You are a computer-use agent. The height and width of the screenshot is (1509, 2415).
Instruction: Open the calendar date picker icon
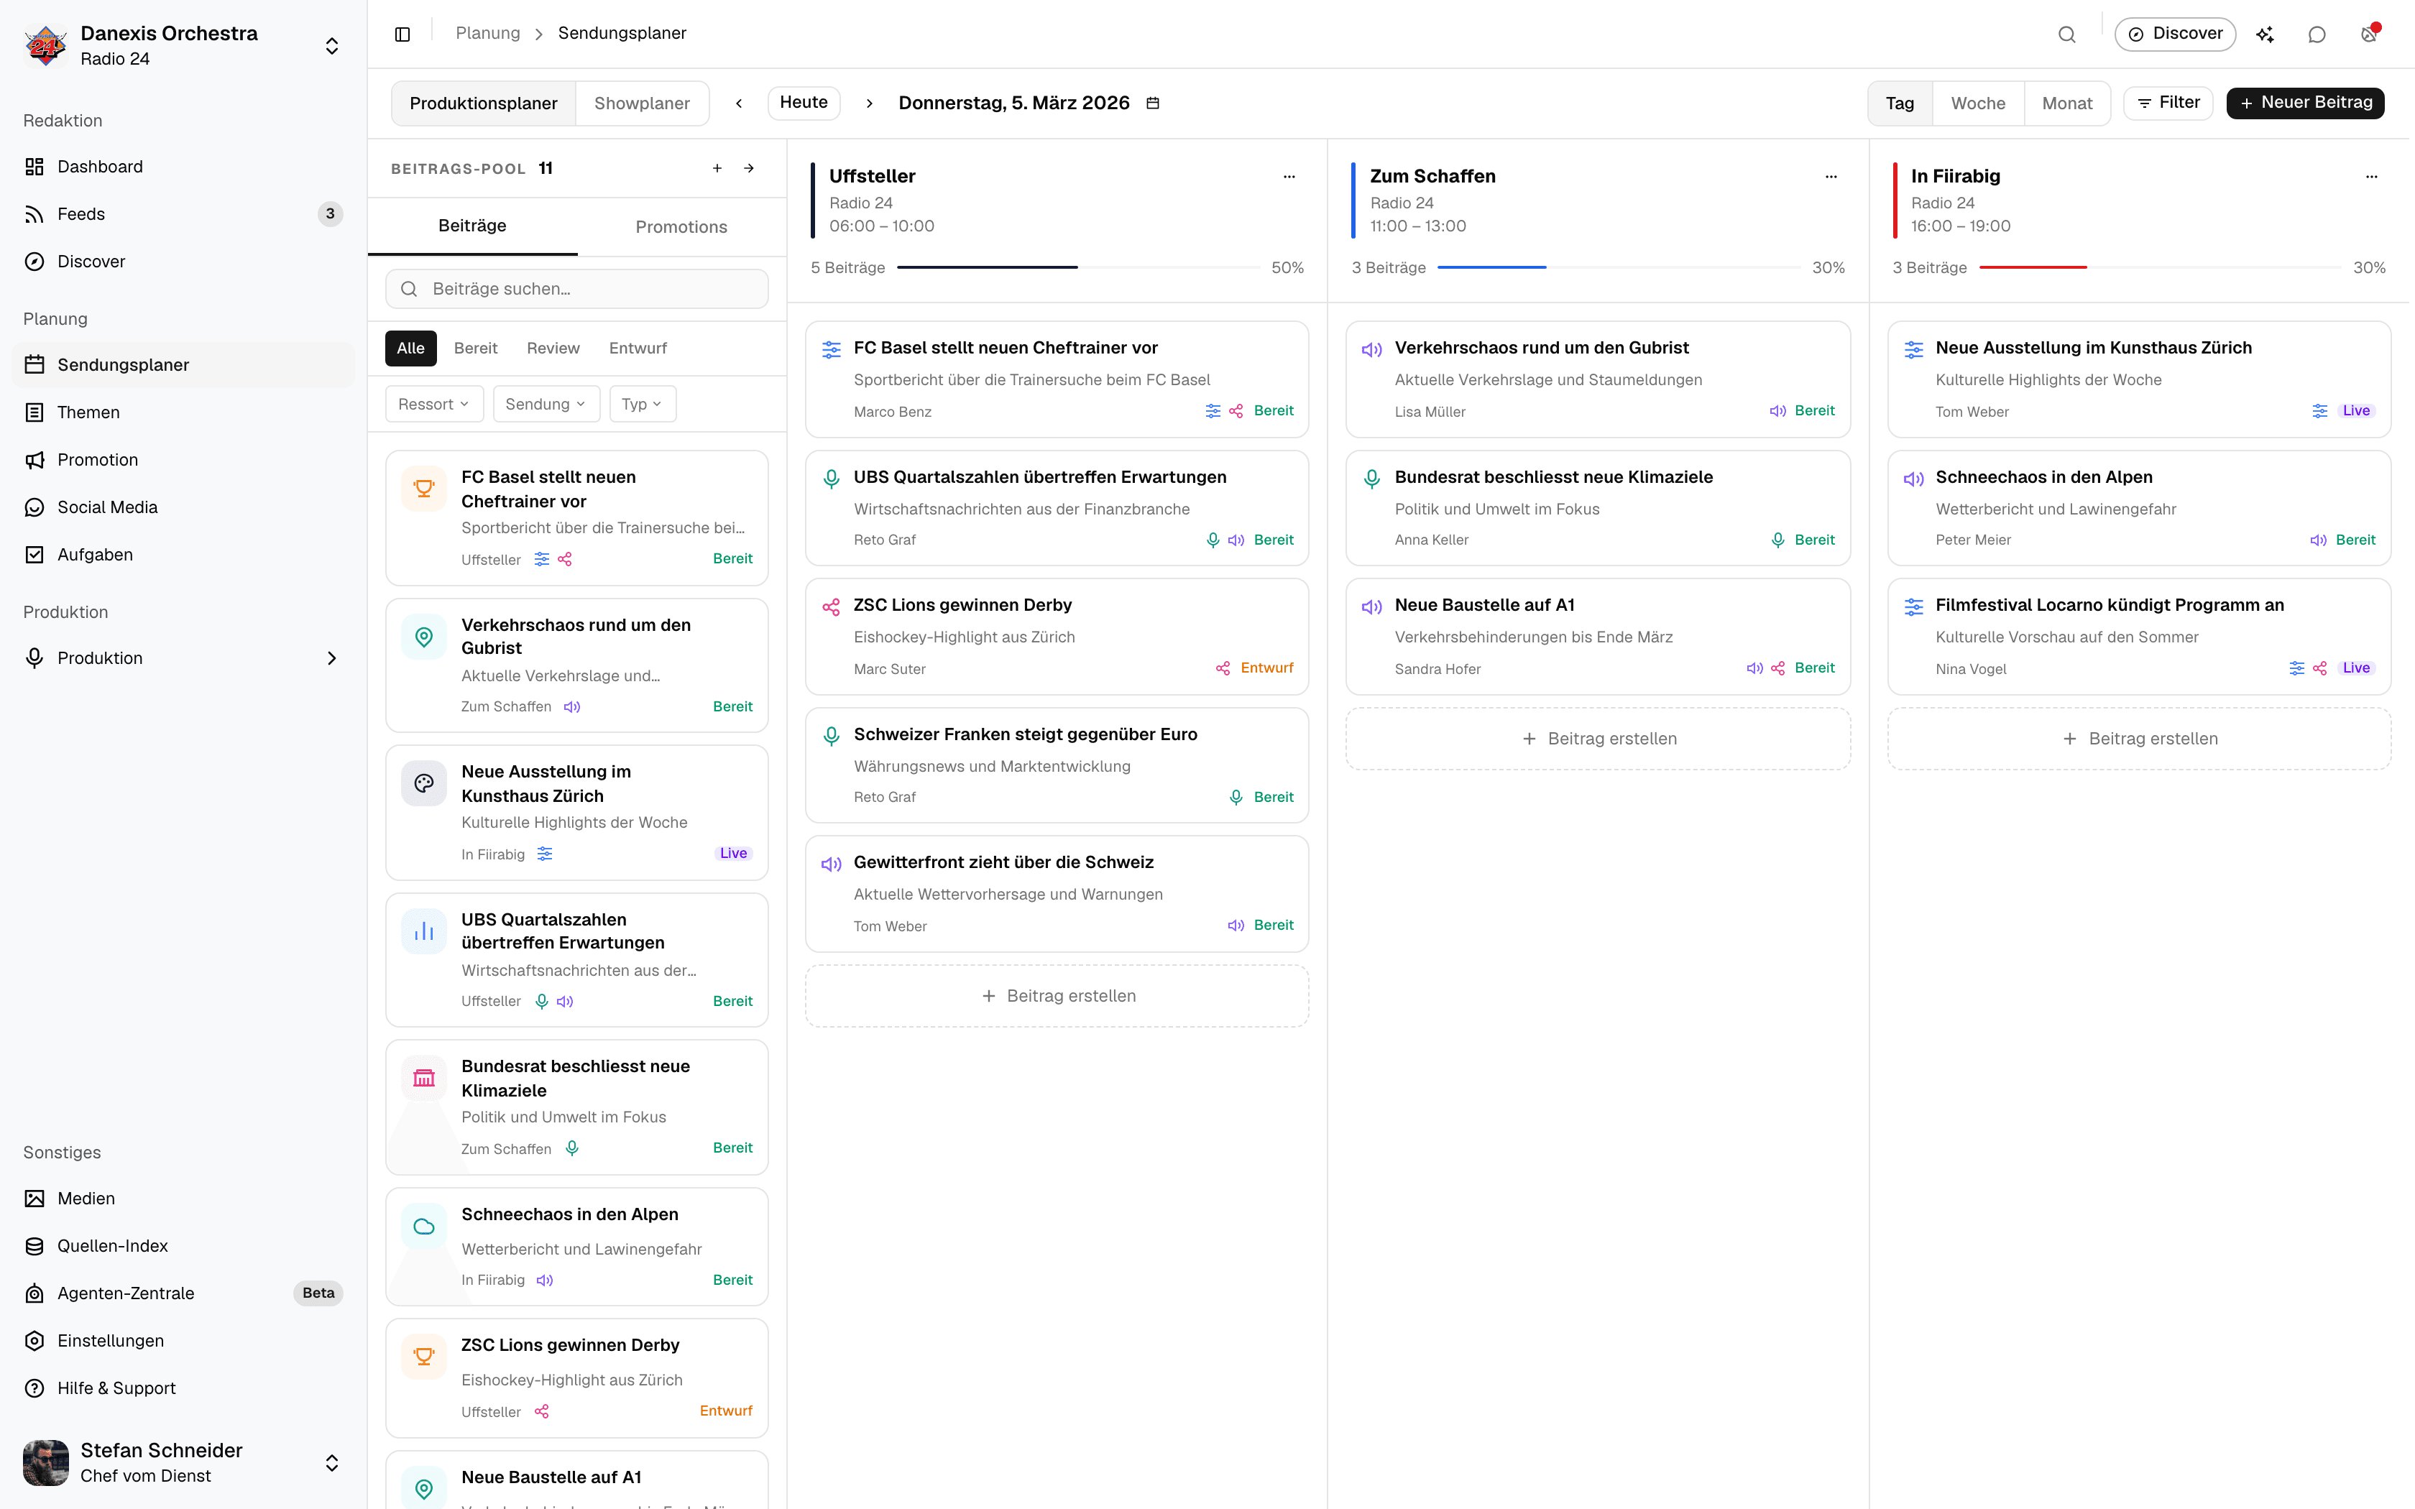(1153, 103)
